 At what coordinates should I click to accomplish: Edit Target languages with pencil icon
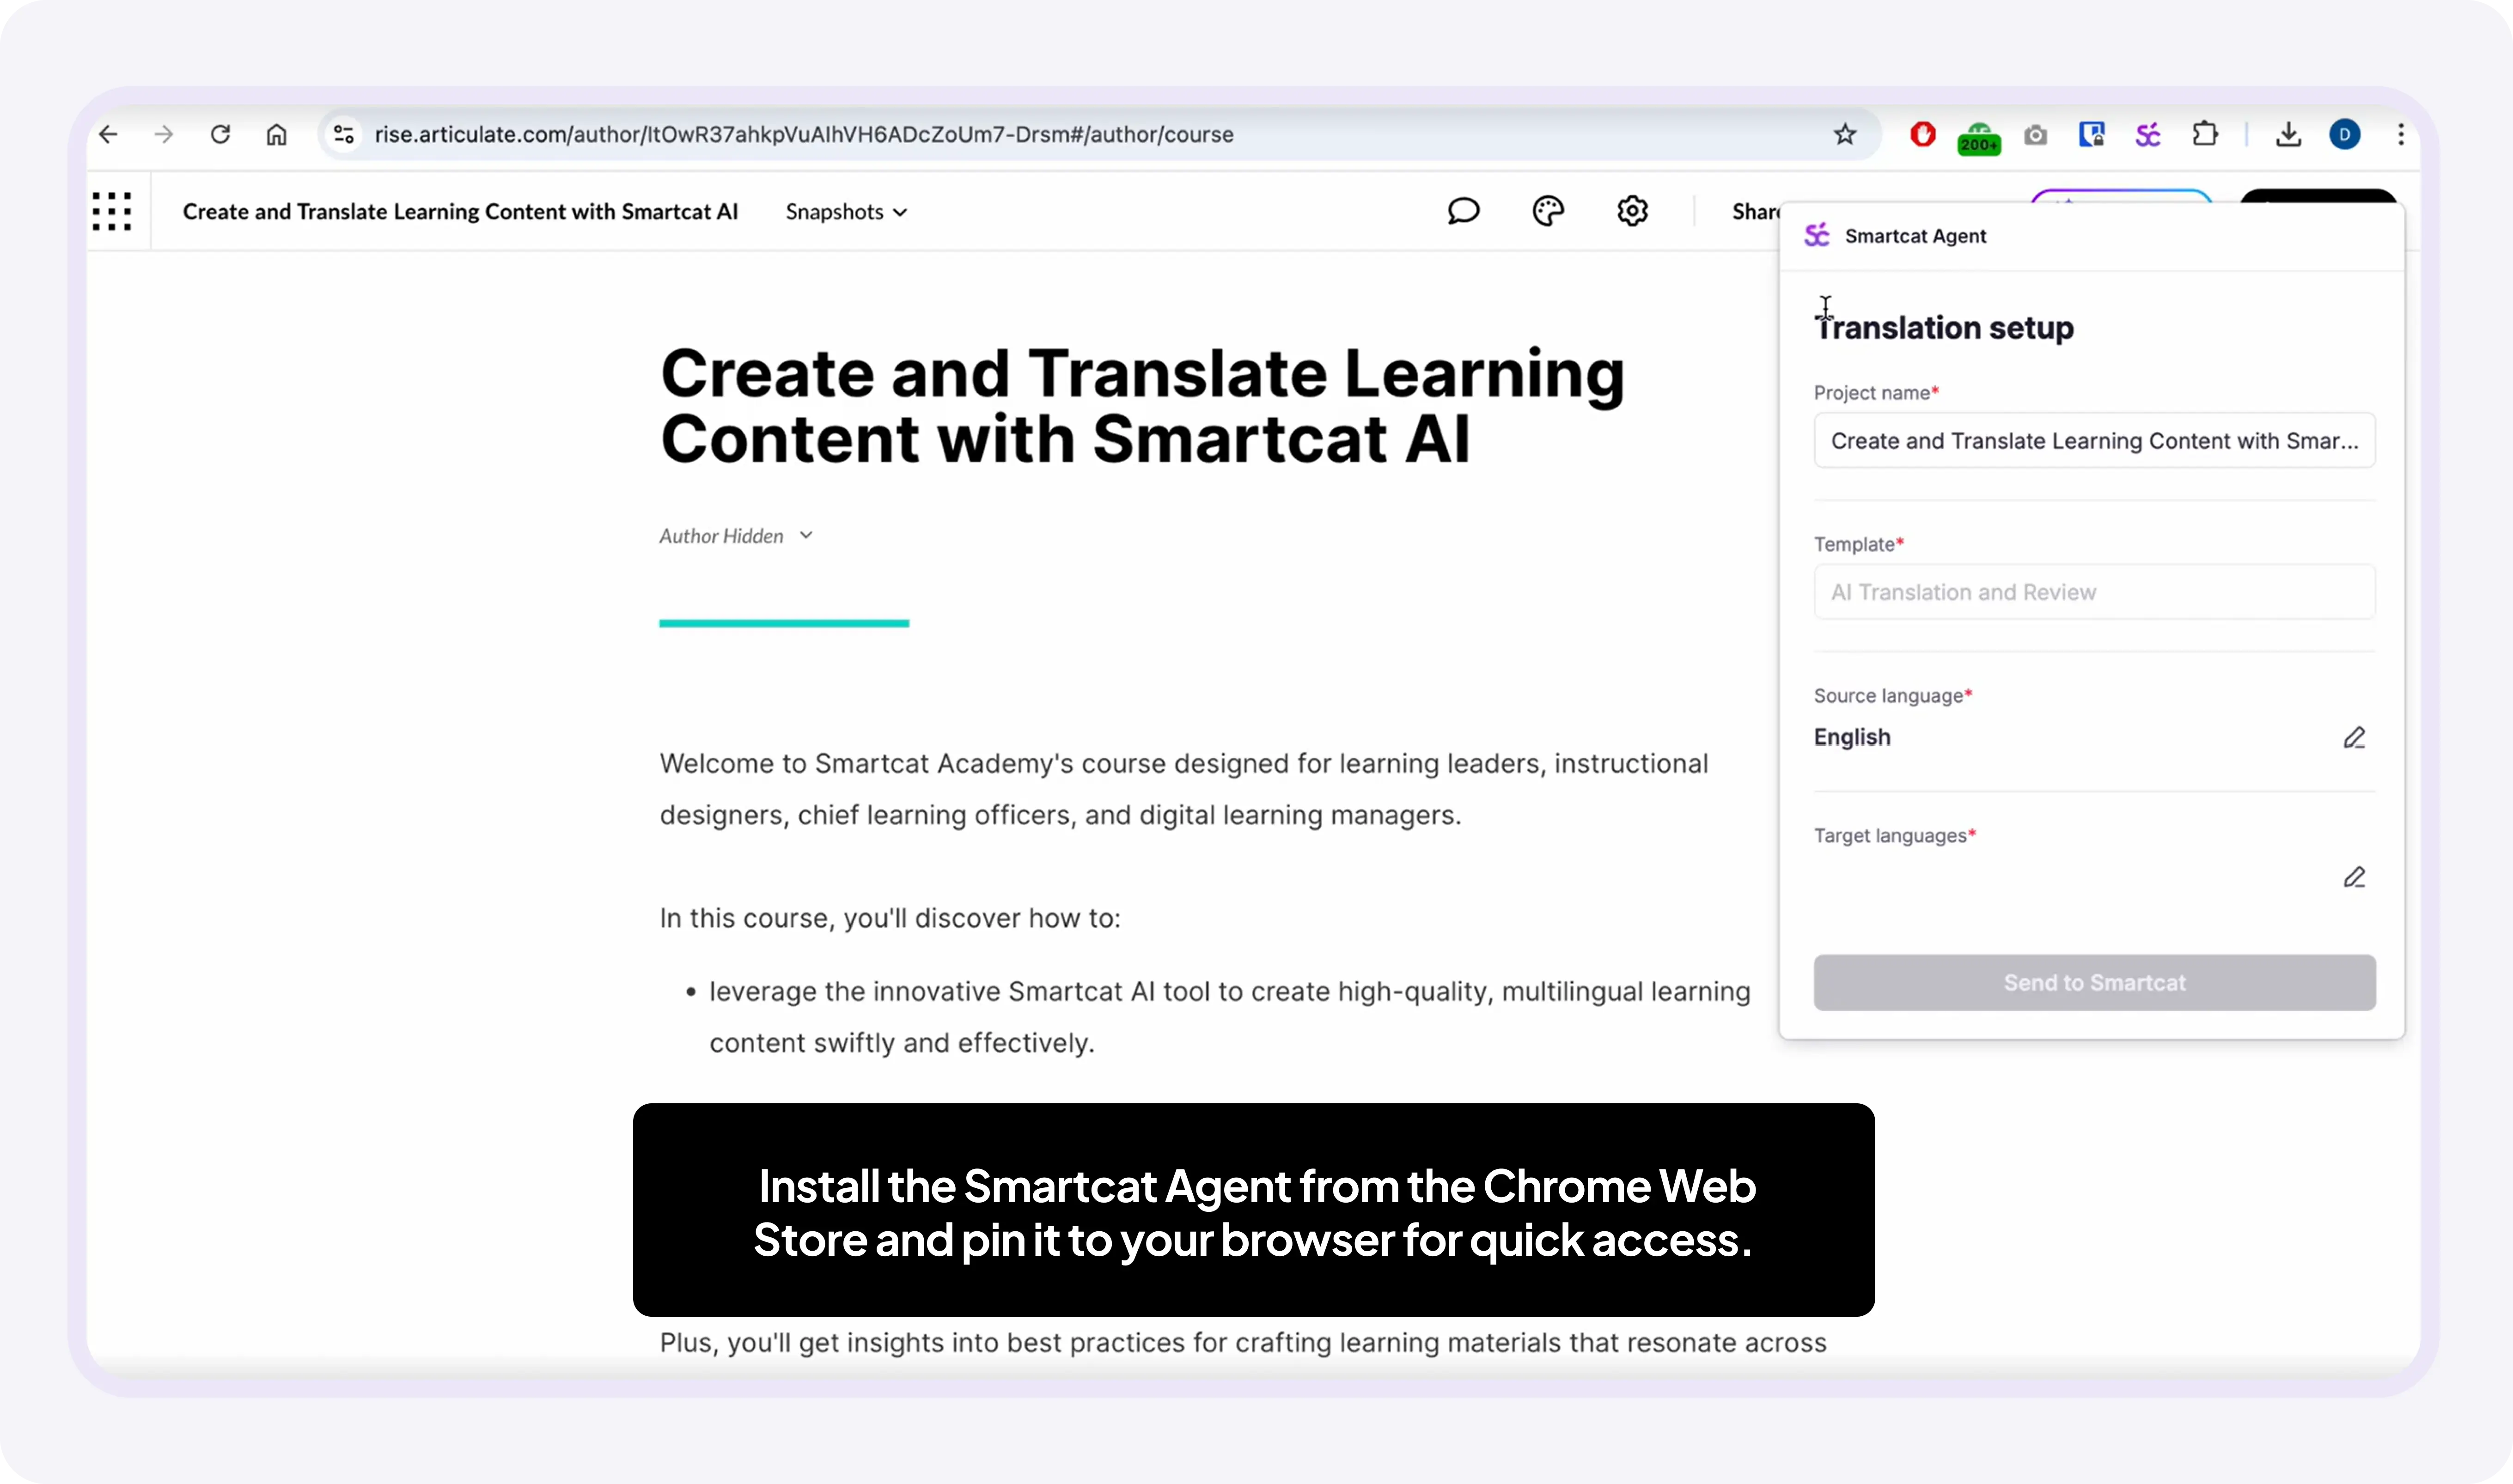2354,878
